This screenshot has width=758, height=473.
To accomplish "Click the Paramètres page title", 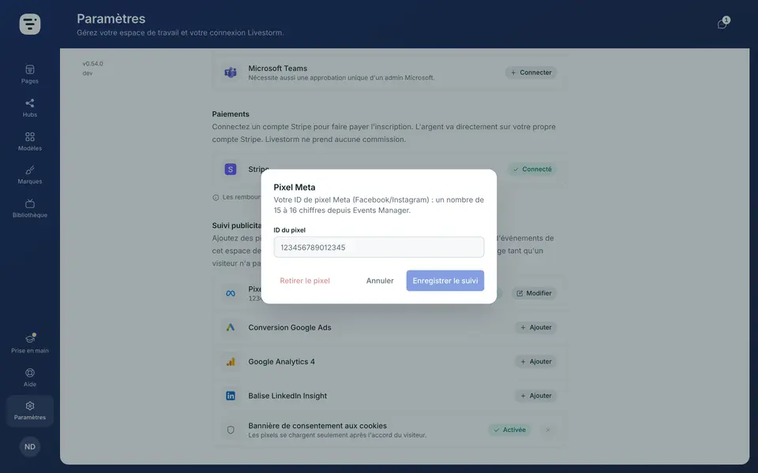I will (111, 19).
